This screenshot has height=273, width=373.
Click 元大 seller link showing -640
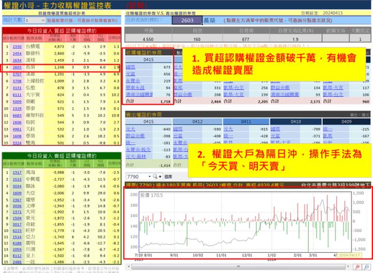coord(131,129)
